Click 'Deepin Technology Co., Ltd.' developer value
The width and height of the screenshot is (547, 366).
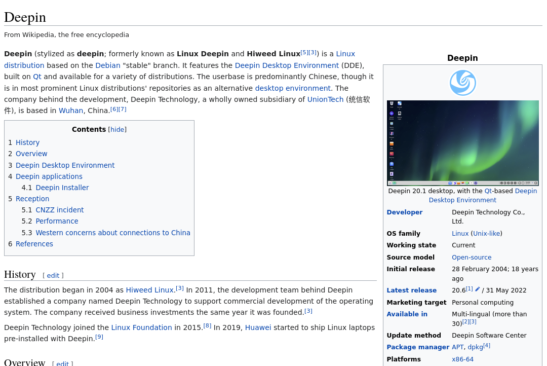(488, 216)
